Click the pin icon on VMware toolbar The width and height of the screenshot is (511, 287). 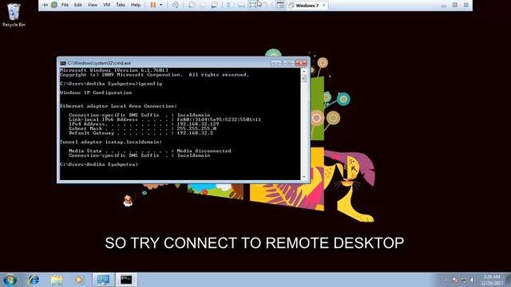[45, 5]
